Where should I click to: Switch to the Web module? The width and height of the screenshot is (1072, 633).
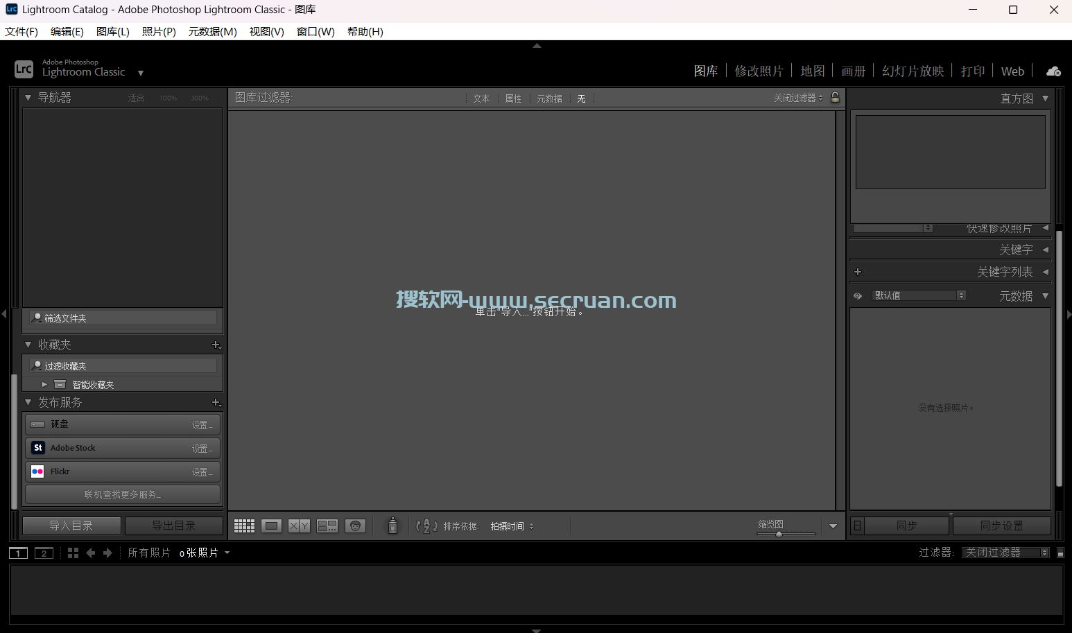1012,71
